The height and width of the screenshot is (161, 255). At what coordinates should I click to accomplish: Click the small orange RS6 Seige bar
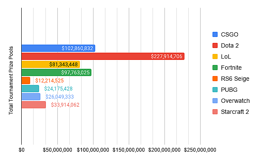[26, 81]
